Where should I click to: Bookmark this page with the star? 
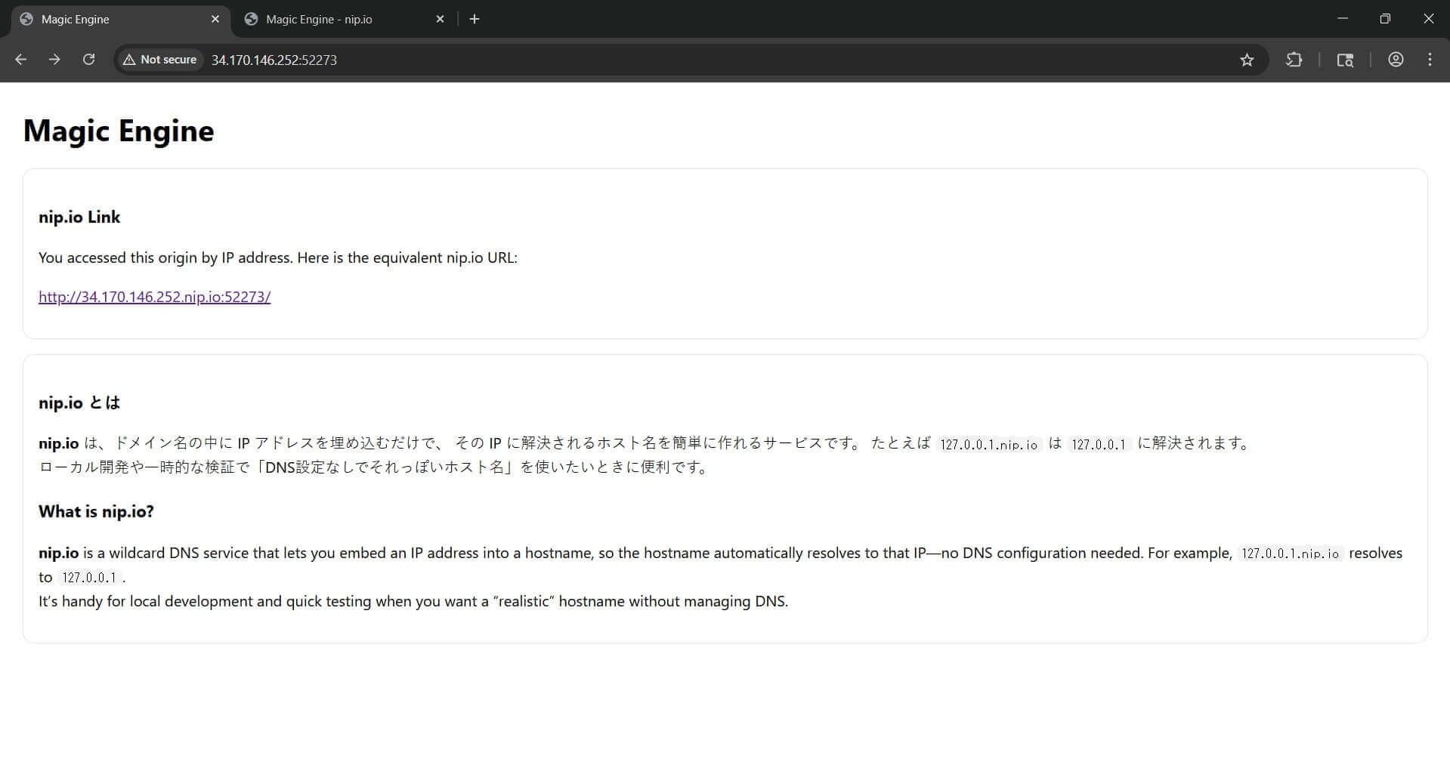pyautogui.click(x=1247, y=60)
